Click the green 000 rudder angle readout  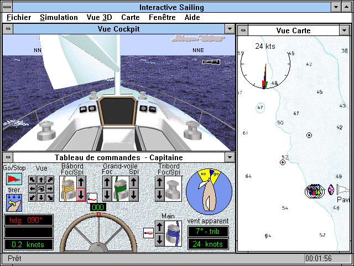click(98, 207)
